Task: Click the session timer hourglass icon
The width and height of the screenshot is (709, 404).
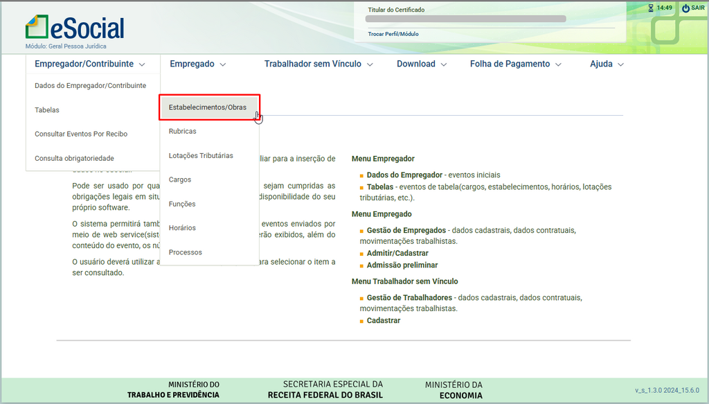Action: 650,8
